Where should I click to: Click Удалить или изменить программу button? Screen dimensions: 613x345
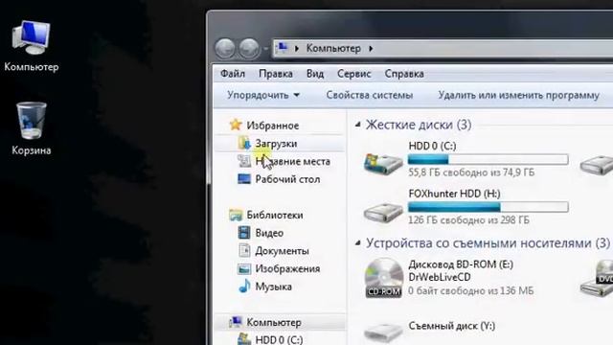point(519,95)
